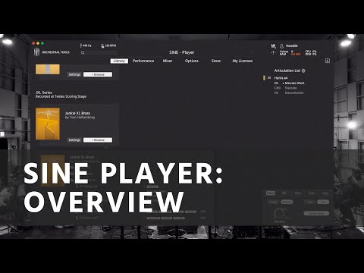Select the Horns a4 instrument row
The width and height of the screenshot is (364, 273).
click(281, 78)
